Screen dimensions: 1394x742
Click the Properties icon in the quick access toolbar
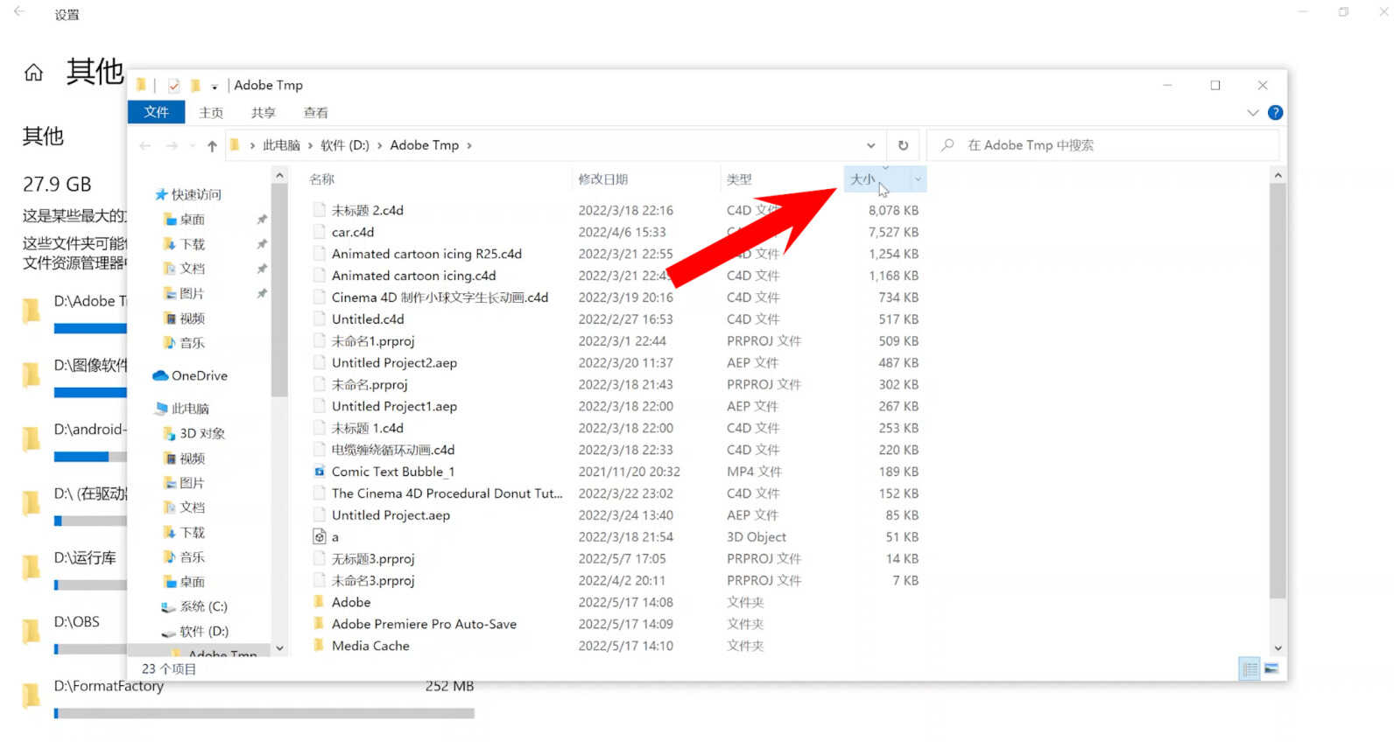point(173,86)
